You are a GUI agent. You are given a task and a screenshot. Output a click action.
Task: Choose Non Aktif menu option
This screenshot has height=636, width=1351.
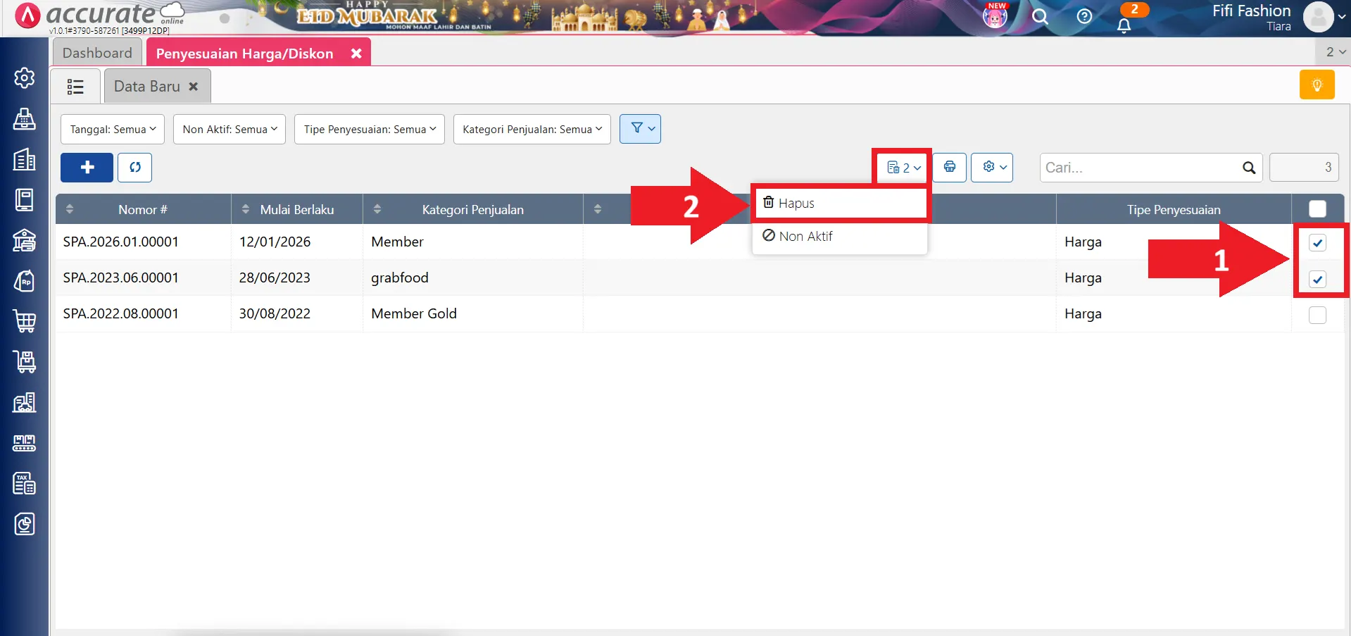click(x=805, y=237)
